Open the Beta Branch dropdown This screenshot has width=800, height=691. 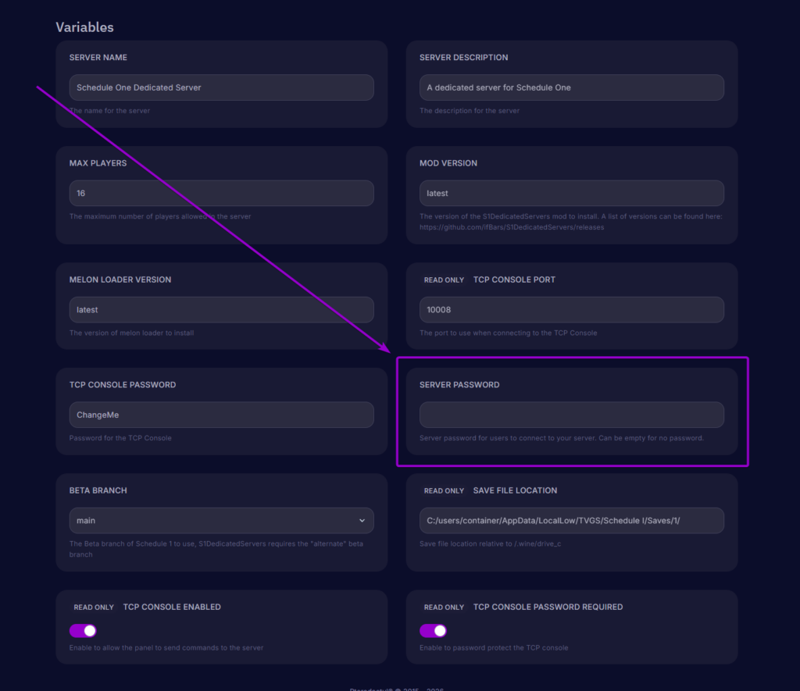coord(221,520)
